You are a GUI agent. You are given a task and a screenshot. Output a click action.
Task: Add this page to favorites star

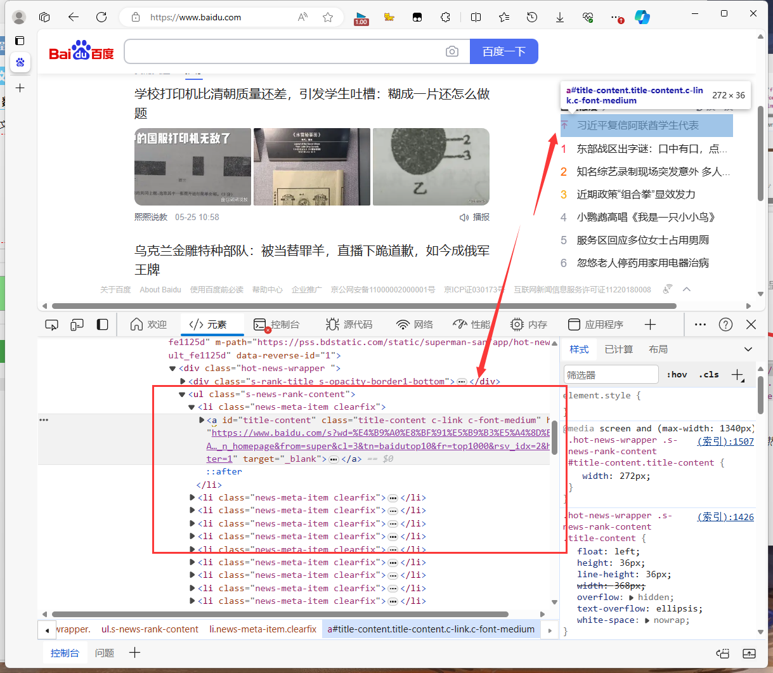[328, 18]
